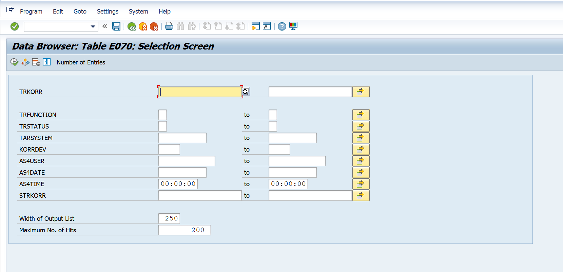Open the Goto menu
The width and height of the screenshot is (563, 272).
tap(80, 12)
